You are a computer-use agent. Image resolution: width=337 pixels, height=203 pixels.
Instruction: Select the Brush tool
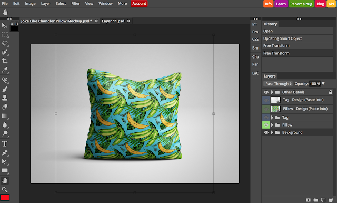coord(5,89)
